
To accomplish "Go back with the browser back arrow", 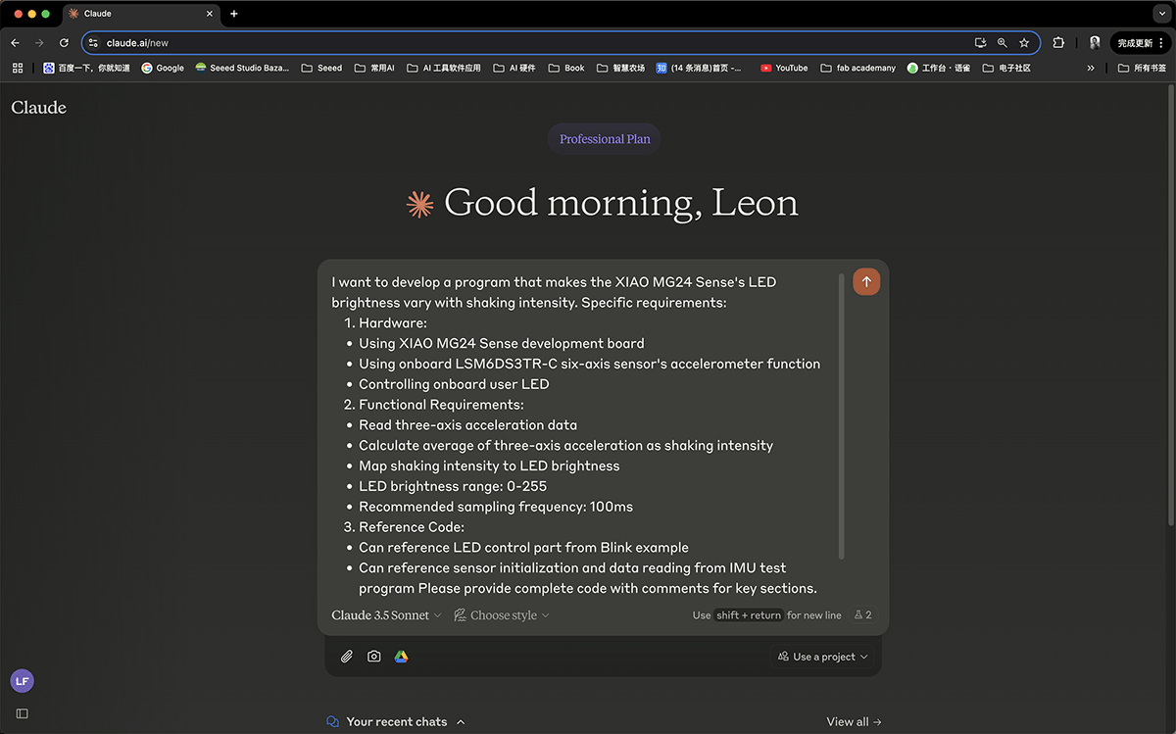I will [15, 43].
